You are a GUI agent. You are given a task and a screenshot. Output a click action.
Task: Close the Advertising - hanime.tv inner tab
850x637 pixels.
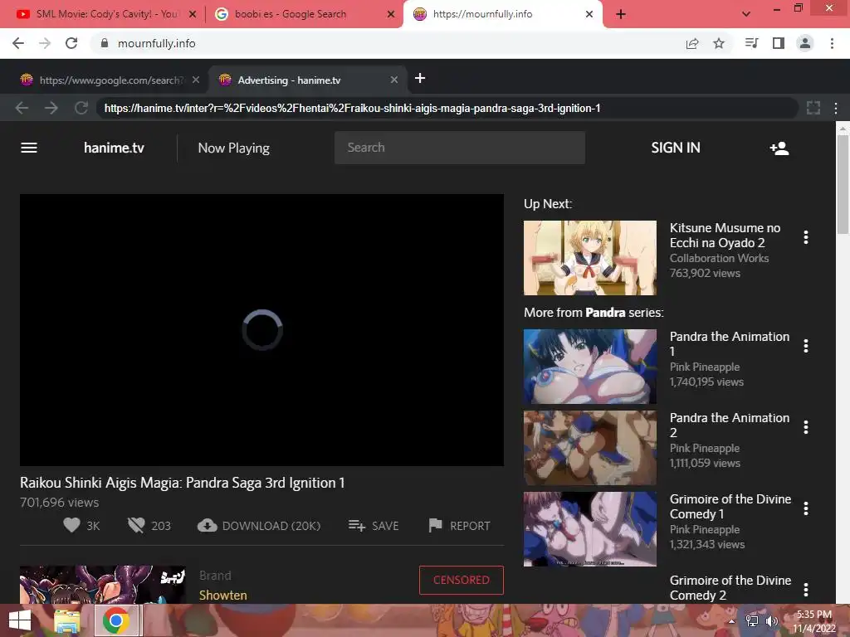pyautogui.click(x=394, y=80)
